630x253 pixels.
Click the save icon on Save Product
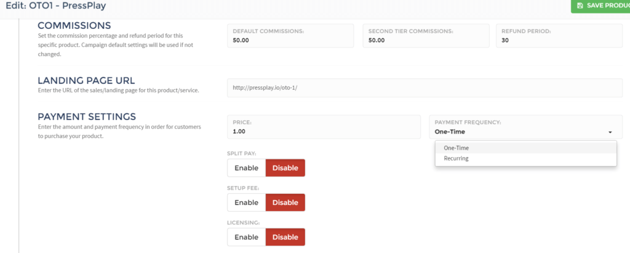580,6
